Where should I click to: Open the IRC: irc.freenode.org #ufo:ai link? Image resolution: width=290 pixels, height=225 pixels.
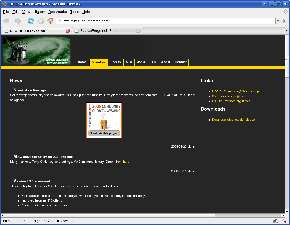pyautogui.click(x=231, y=101)
